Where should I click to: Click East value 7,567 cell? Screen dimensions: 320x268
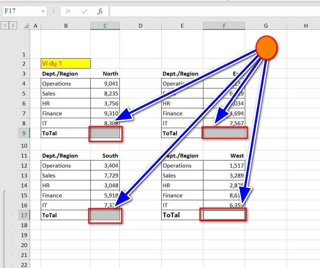(x=224, y=123)
